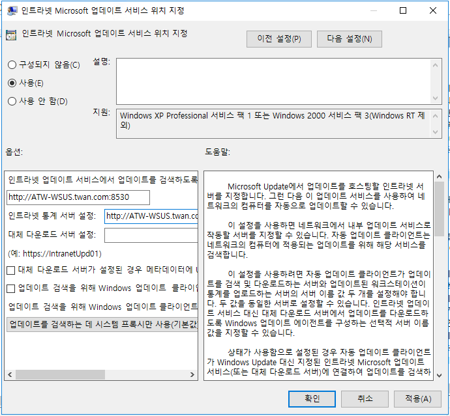Click the scroll up arrow of the 지원 box
The image size is (450, 416).
(436, 116)
